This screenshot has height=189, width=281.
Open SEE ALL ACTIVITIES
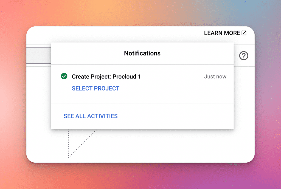pos(91,116)
